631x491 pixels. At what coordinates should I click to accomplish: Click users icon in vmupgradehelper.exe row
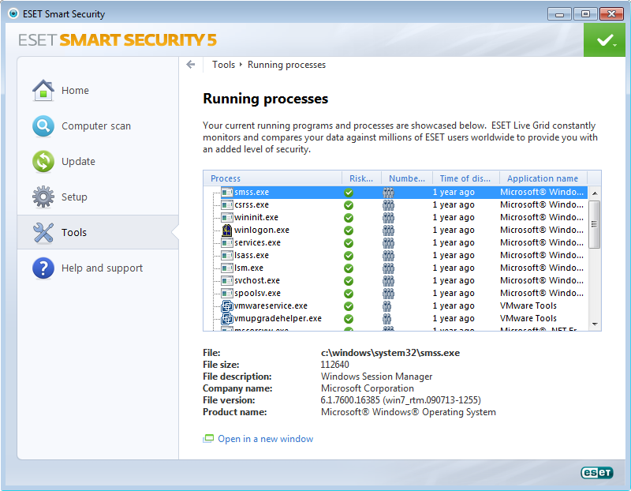tap(386, 319)
